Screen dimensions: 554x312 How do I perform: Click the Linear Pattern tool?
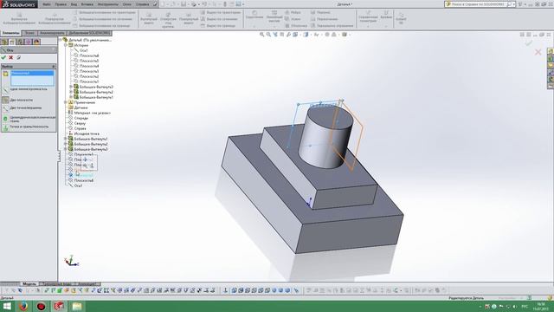click(274, 16)
